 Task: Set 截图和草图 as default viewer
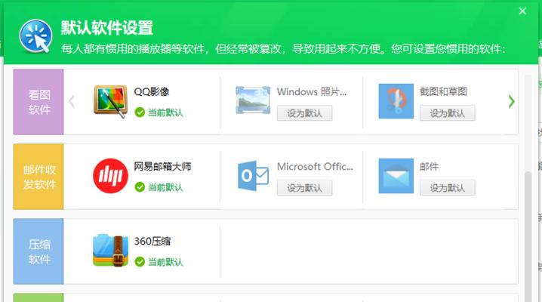pyautogui.click(x=448, y=113)
